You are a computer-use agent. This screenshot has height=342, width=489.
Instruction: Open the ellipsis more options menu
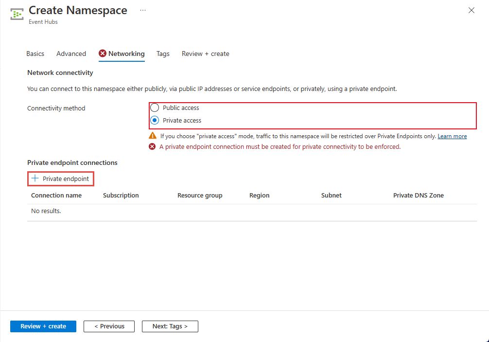tap(143, 10)
